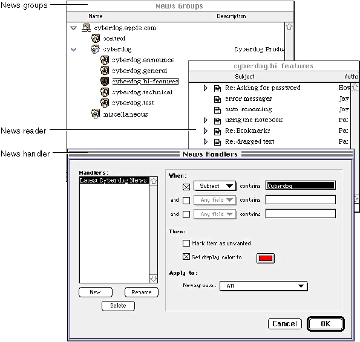Expand the using the notebook thread
This screenshot has height=342, width=360.
[206, 120]
